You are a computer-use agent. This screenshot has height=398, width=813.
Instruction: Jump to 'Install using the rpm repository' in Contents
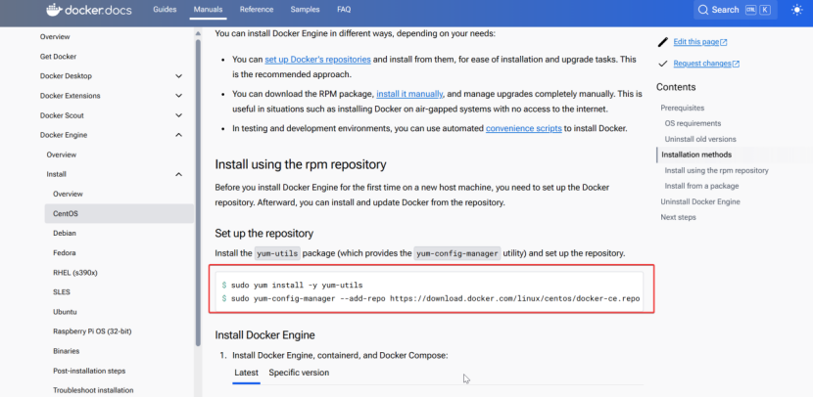(717, 170)
